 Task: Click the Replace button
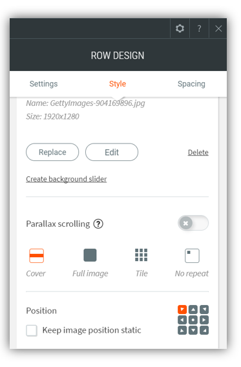[52, 153]
